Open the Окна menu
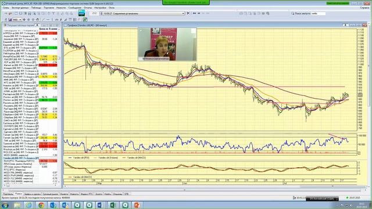The image size is (372, 209). [x=112, y=8]
